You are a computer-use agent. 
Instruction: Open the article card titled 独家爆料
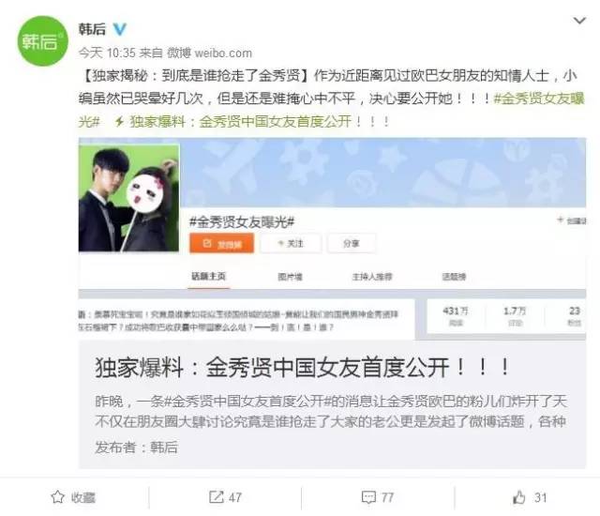coord(332,404)
